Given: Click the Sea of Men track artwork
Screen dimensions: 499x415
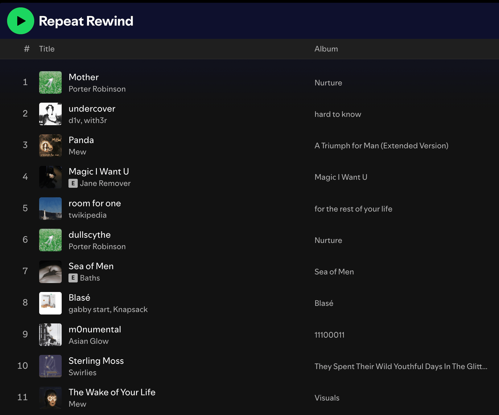Looking at the screenshot, I should coord(50,272).
